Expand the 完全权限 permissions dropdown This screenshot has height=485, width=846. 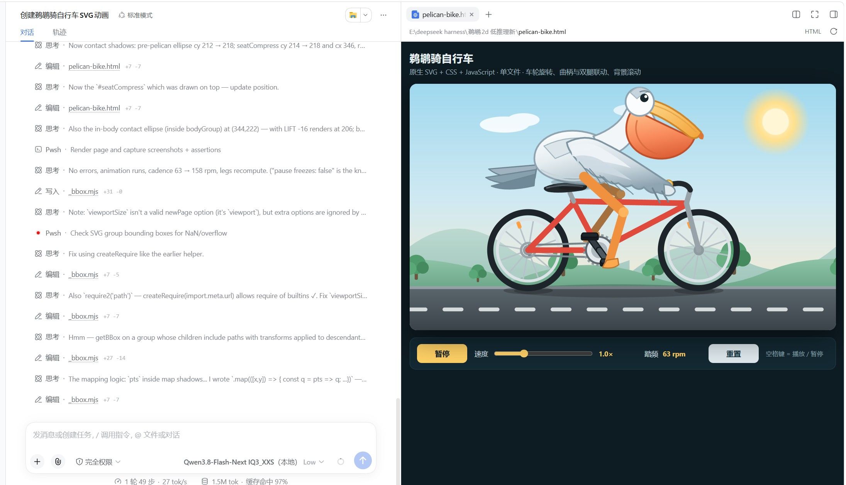[x=98, y=462]
